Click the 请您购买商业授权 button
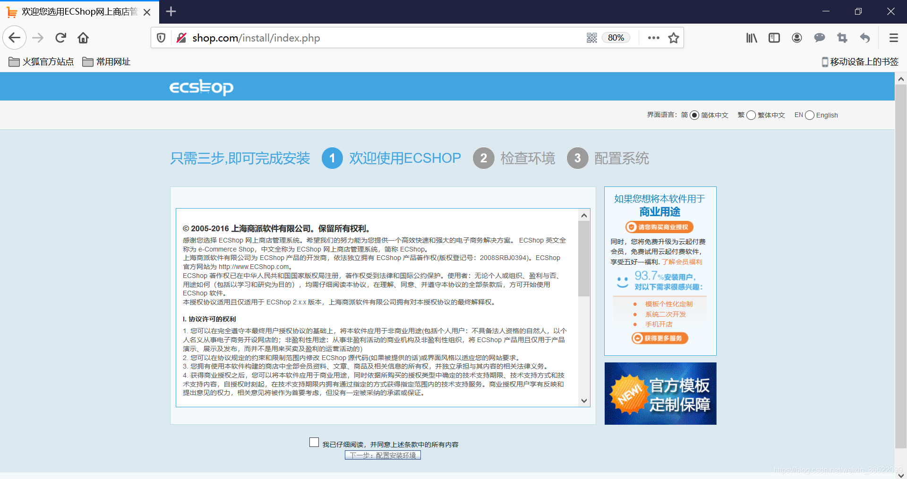The width and height of the screenshot is (907, 479). click(659, 227)
